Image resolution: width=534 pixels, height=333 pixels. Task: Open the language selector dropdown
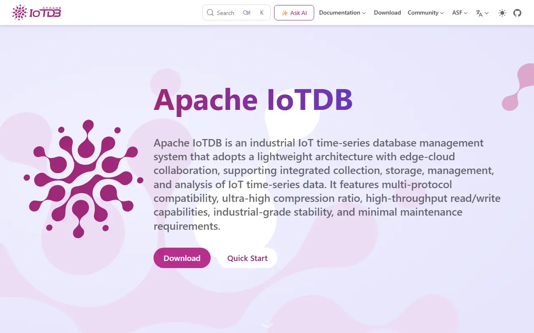click(482, 13)
